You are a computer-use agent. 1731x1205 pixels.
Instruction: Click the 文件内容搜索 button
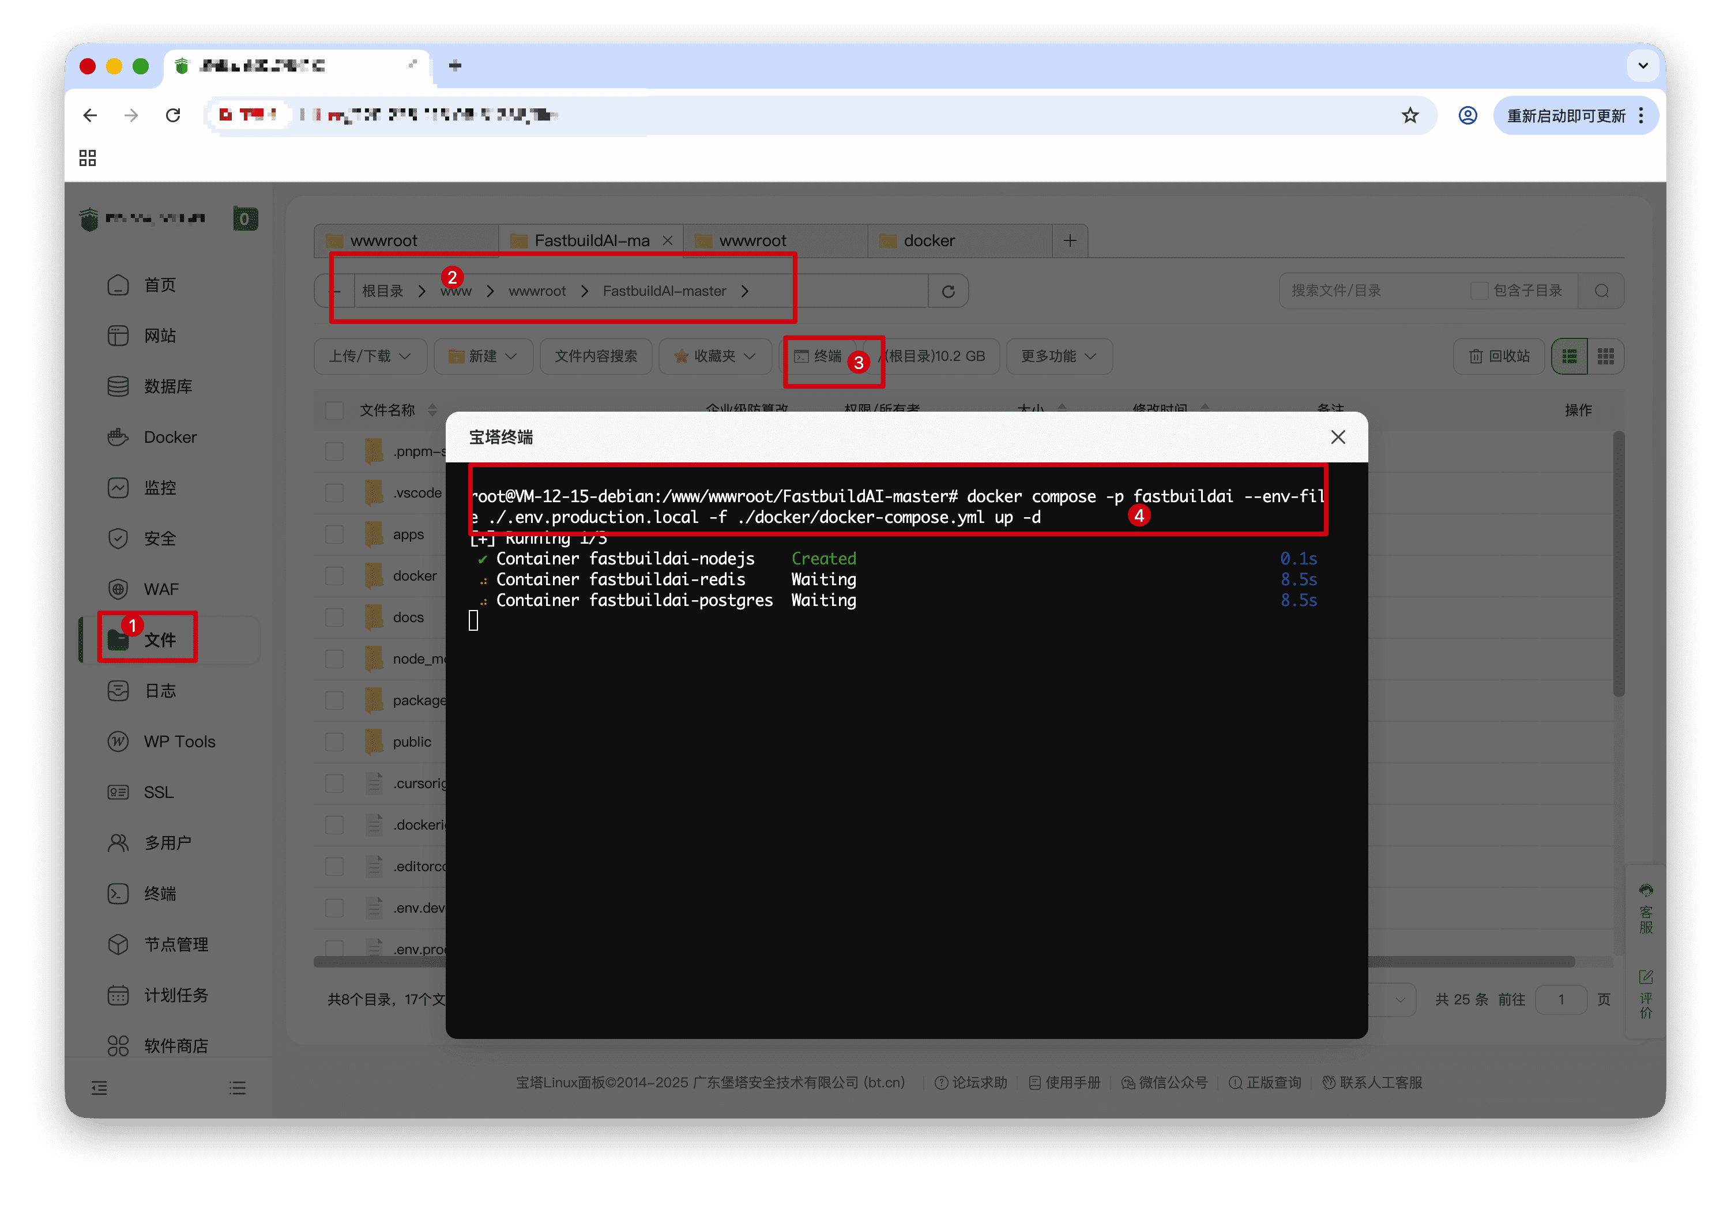coord(596,356)
